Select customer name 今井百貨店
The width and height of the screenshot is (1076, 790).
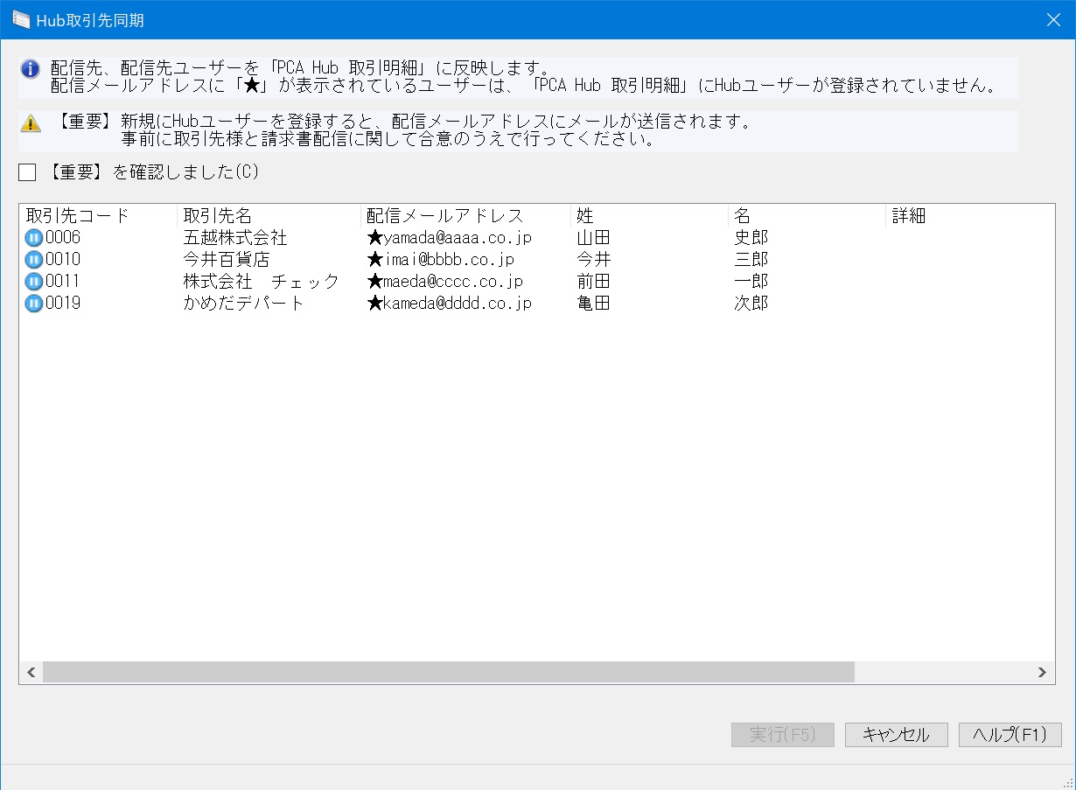[x=226, y=260]
